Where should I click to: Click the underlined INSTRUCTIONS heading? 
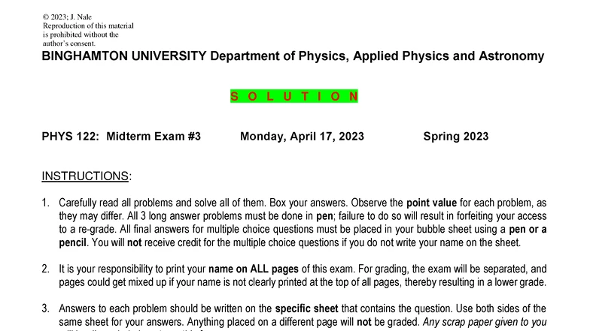click(87, 176)
